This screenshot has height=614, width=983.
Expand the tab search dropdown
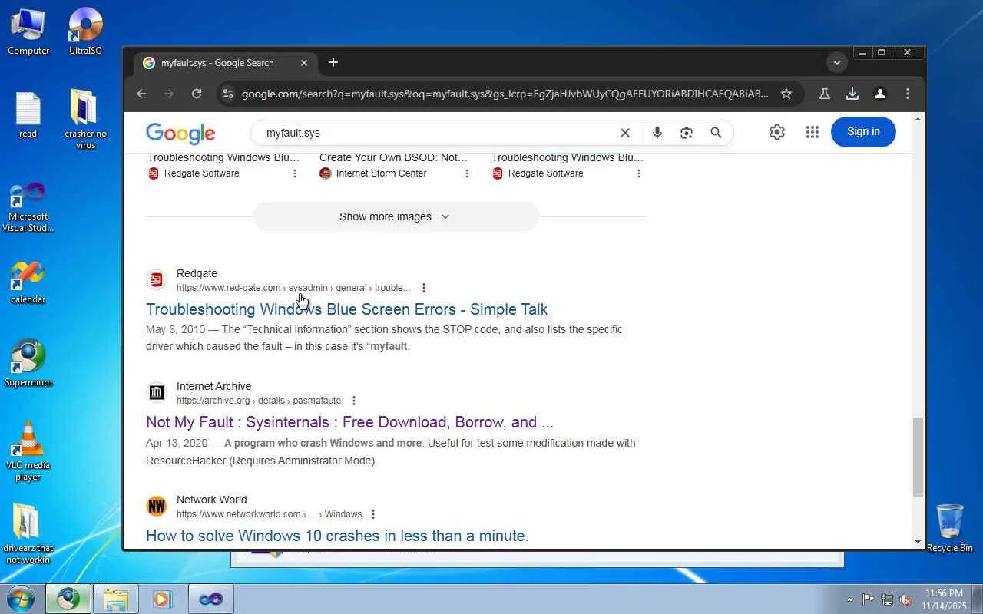coord(837,63)
